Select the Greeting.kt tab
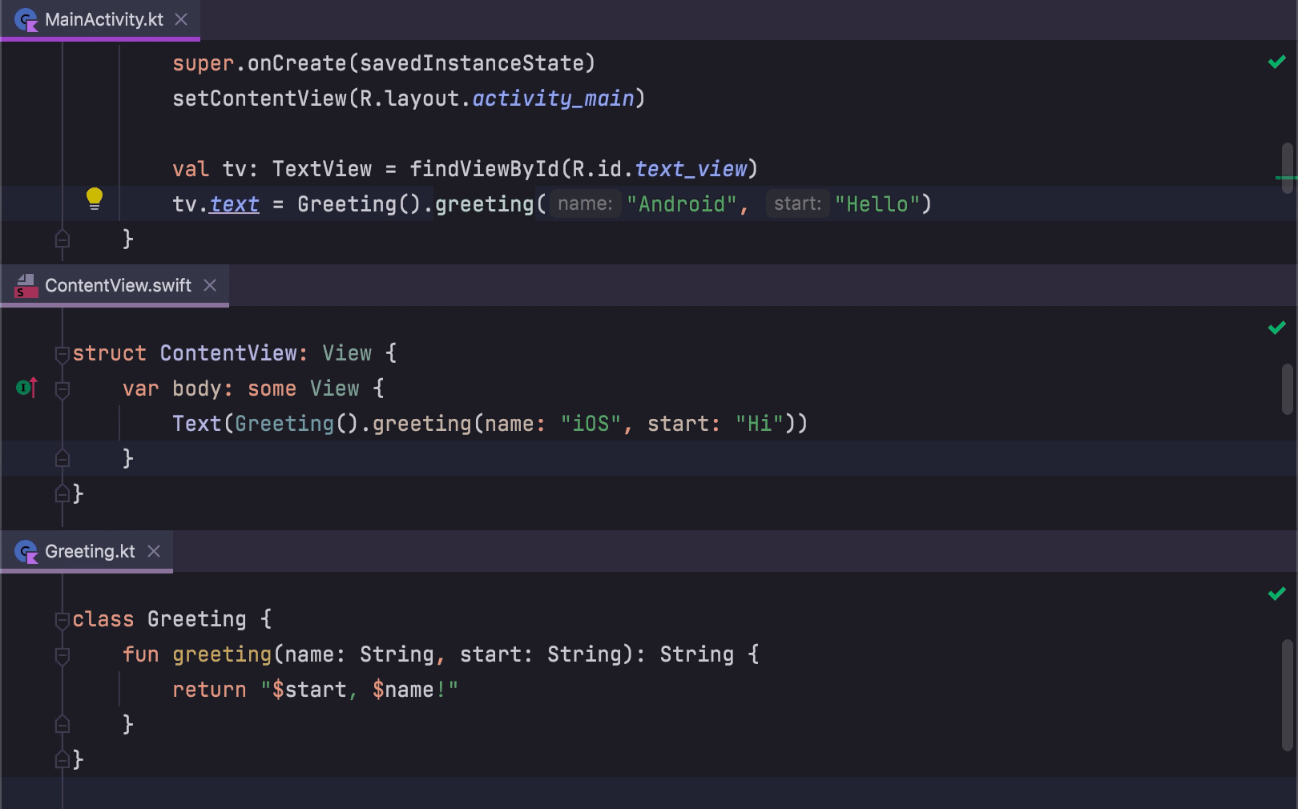Image resolution: width=1298 pixels, height=809 pixels. [x=90, y=552]
